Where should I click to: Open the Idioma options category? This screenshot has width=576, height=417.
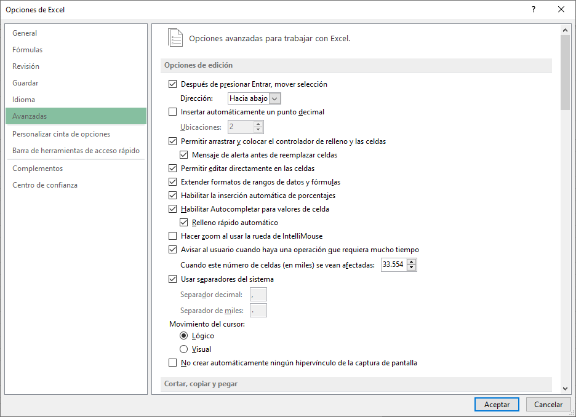pos(76,100)
